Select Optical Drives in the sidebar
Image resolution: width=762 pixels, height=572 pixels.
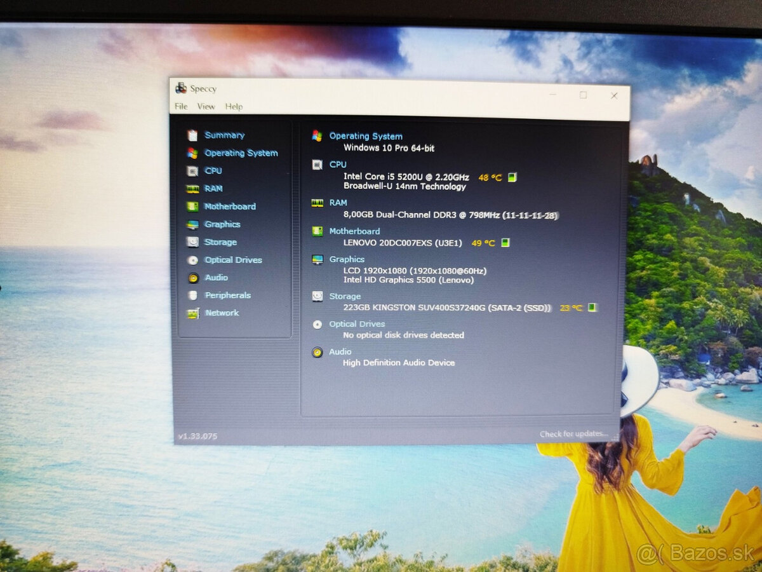point(233,260)
